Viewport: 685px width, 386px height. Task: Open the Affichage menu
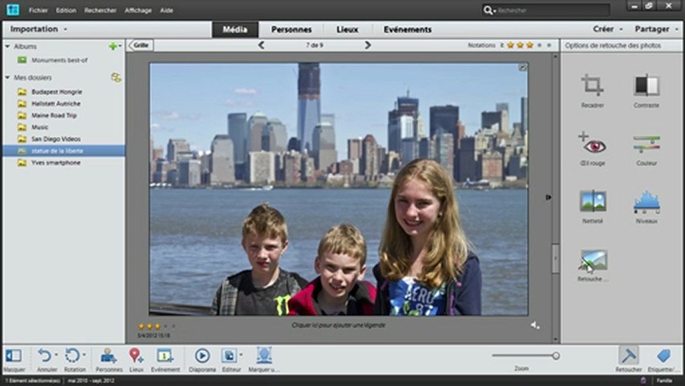(x=138, y=10)
